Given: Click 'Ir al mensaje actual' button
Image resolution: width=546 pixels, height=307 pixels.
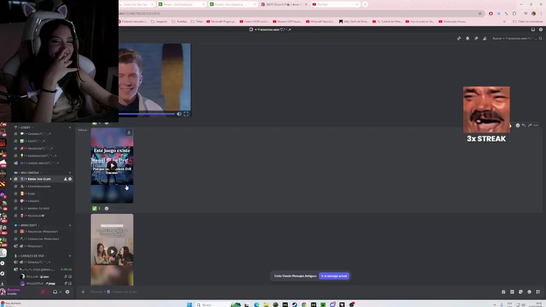Looking at the screenshot, I should click(334, 276).
